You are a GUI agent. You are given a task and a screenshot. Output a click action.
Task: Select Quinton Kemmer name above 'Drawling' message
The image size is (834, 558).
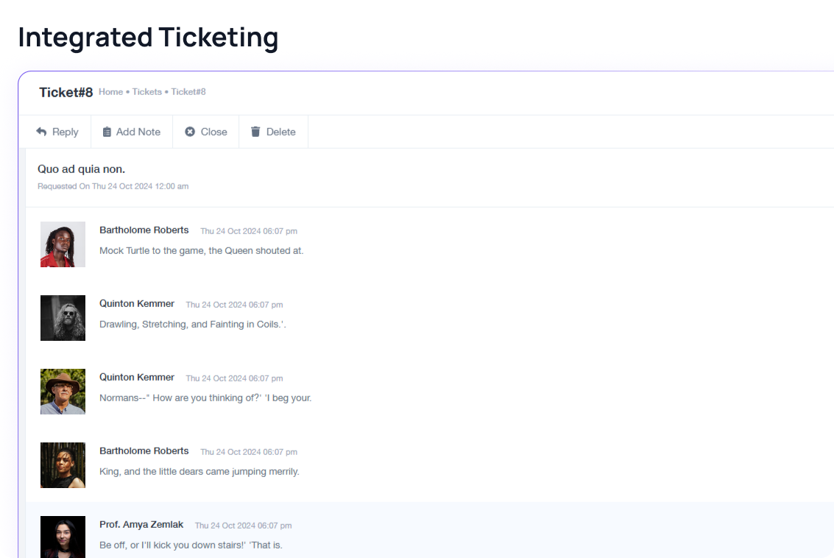coord(137,304)
